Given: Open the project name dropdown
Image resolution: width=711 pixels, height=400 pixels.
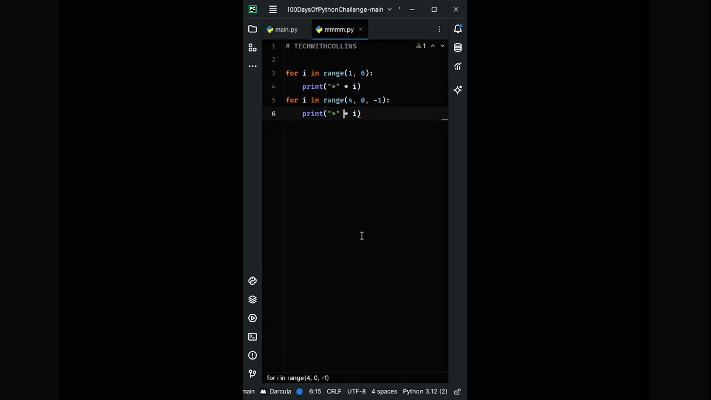Looking at the screenshot, I should point(339,9).
